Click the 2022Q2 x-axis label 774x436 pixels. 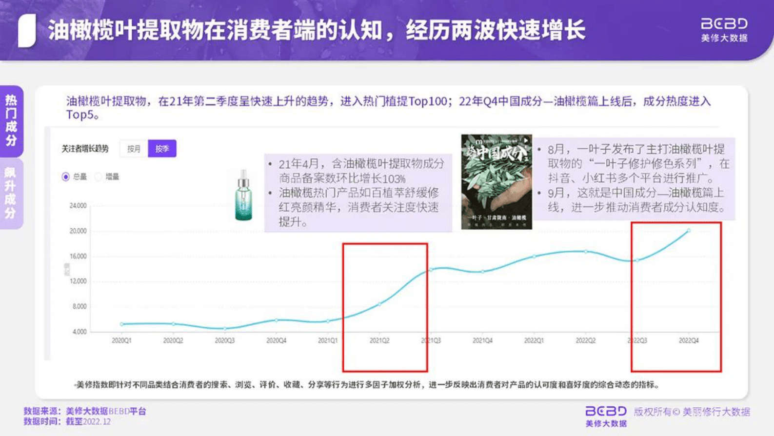pos(586,341)
